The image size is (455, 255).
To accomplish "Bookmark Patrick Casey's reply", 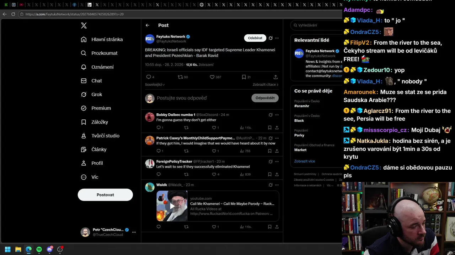I will pyautogui.click(x=270, y=151).
